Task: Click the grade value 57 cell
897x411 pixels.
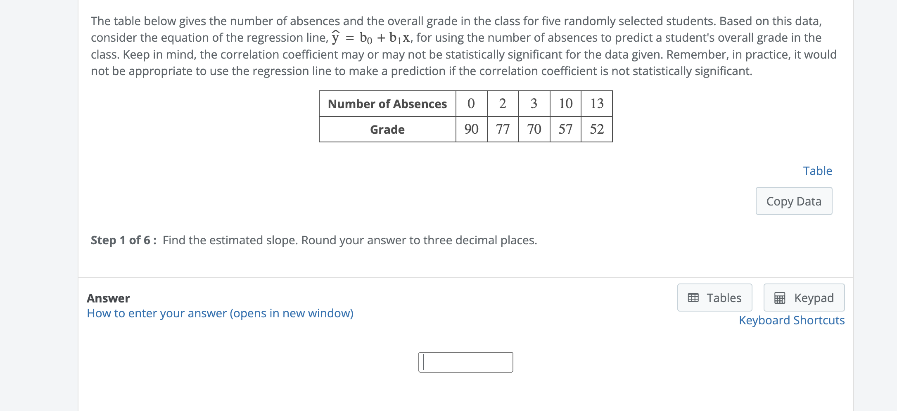Action: point(565,129)
